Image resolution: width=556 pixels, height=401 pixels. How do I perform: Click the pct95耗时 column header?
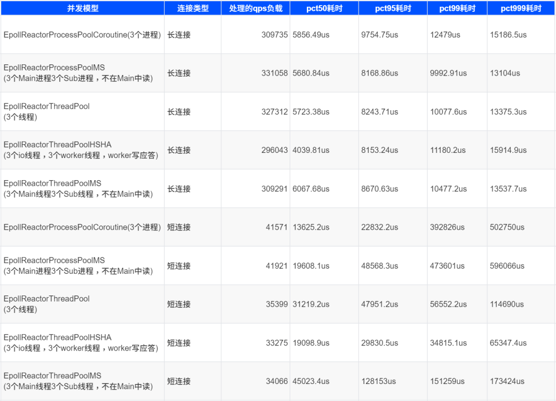pos(393,9)
